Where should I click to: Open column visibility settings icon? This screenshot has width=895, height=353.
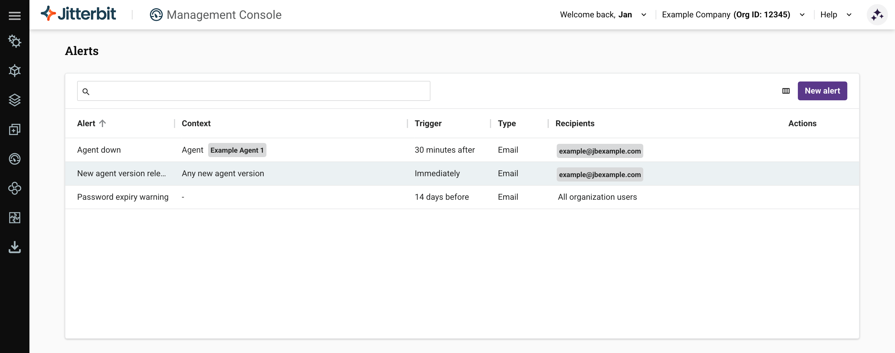[785, 91]
